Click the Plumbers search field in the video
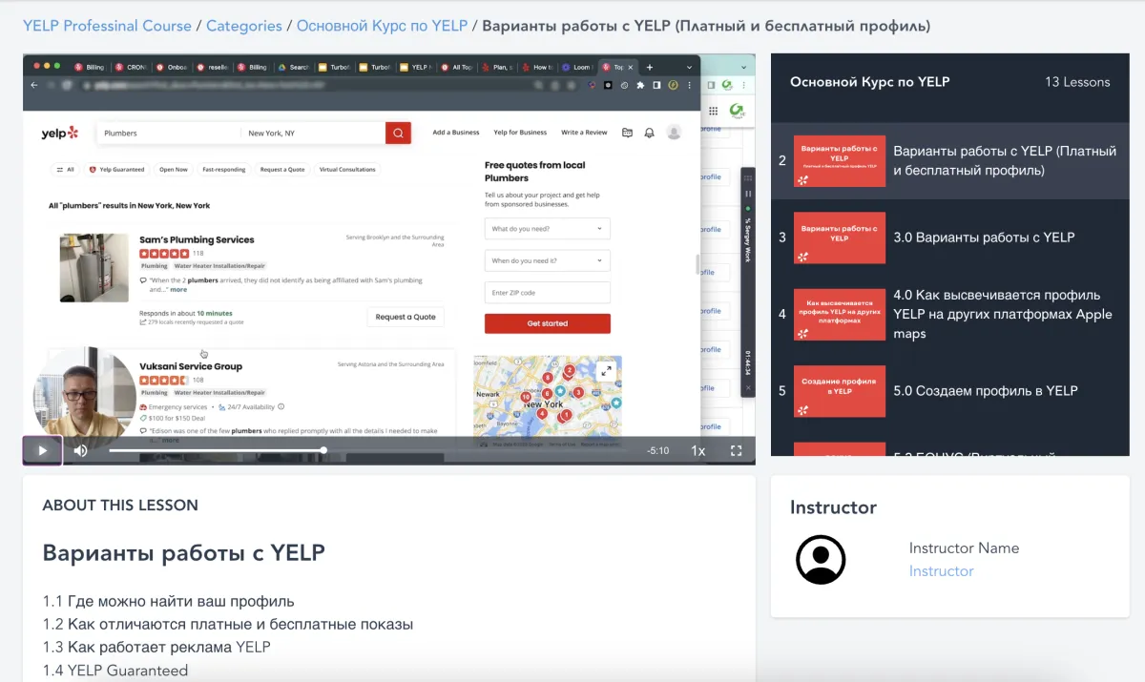The image size is (1145, 682). (x=168, y=133)
